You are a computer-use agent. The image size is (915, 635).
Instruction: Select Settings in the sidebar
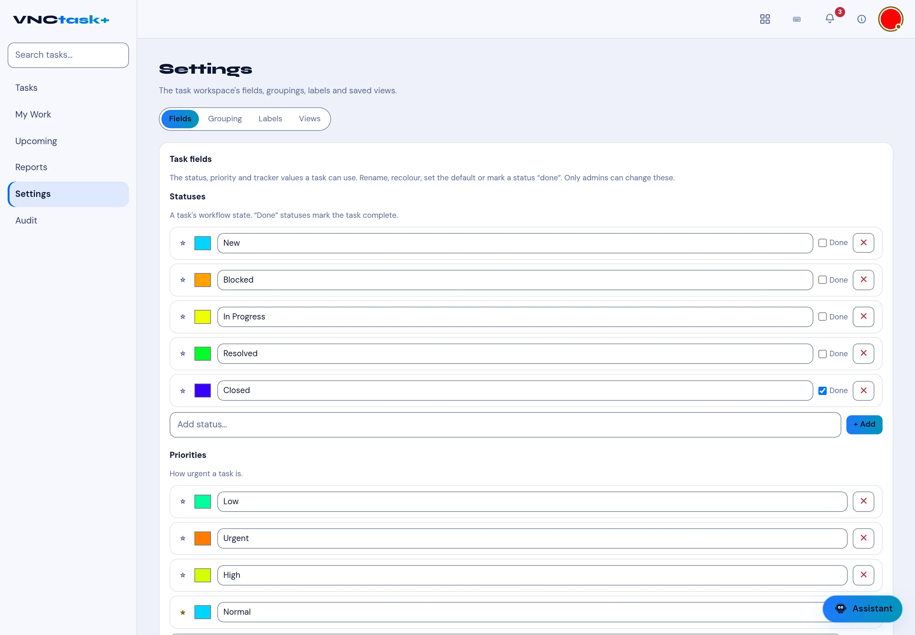coord(68,194)
